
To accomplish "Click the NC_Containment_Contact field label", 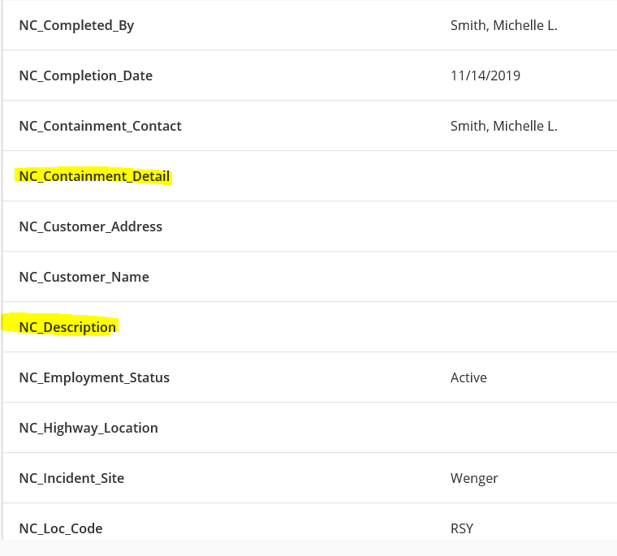I will tap(100, 126).
